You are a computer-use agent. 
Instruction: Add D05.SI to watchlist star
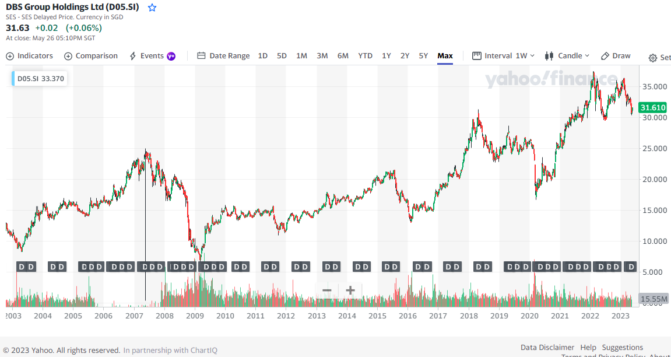(x=152, y=8)
